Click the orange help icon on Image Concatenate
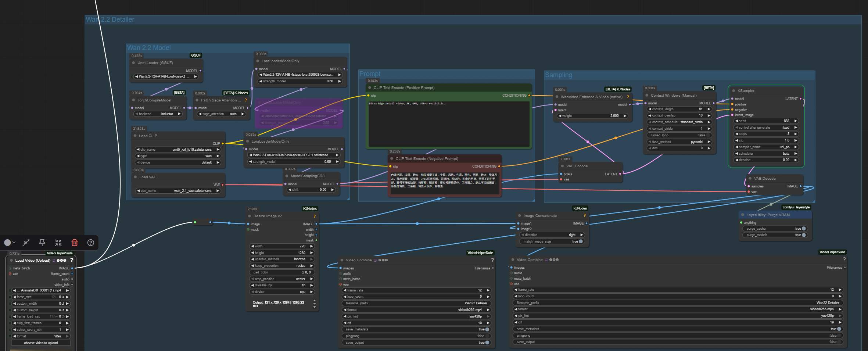Image resolution: width=868 pixels, height=351 pixels. pos(585,216)
